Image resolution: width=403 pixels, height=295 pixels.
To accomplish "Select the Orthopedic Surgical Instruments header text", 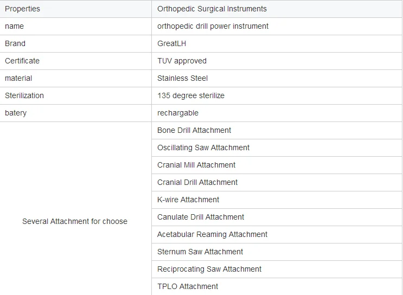I will click(x=212, y=9).
